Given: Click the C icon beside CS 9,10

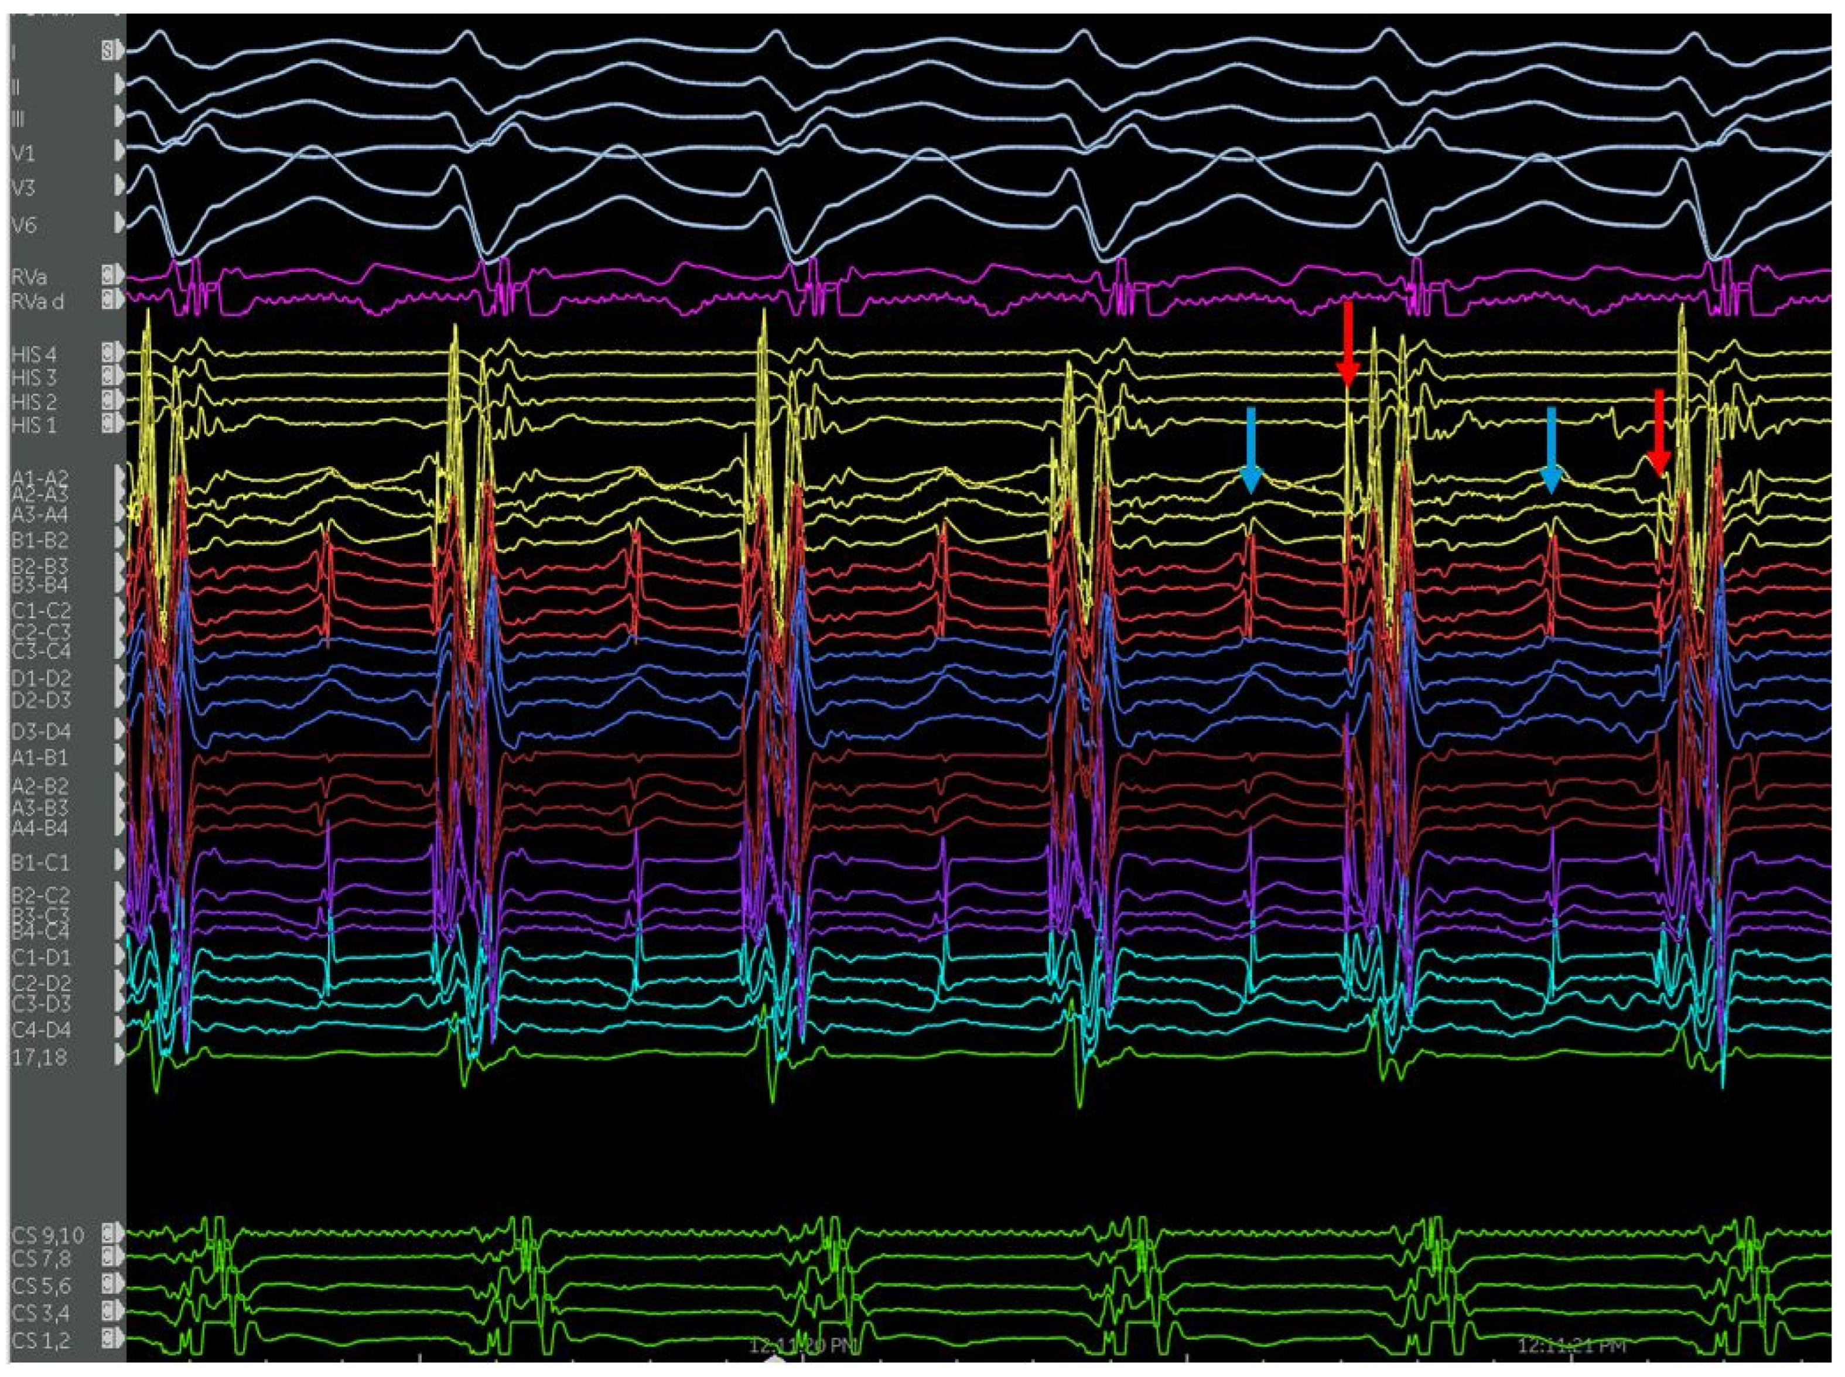Looking at the screenshot, I should point(108,1233).
